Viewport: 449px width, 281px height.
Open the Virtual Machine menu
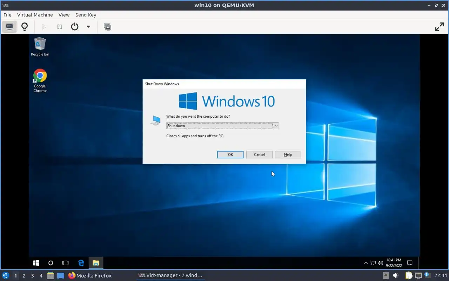click(35, 15)
